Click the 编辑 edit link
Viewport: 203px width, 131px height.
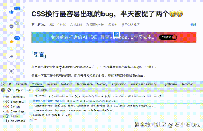point(193,25)
